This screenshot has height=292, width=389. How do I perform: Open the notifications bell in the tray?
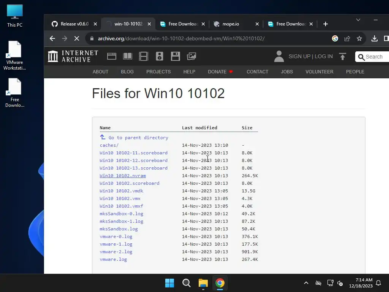tap(379, 283)
